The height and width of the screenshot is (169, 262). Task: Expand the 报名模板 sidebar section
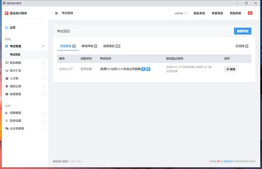pyautogui.click(x=25, y=63)
